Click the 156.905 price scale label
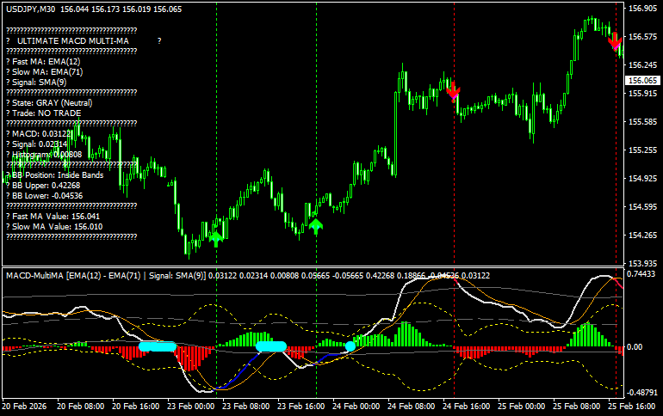Screen dimensions: 663x416 [x=639, y=9]
